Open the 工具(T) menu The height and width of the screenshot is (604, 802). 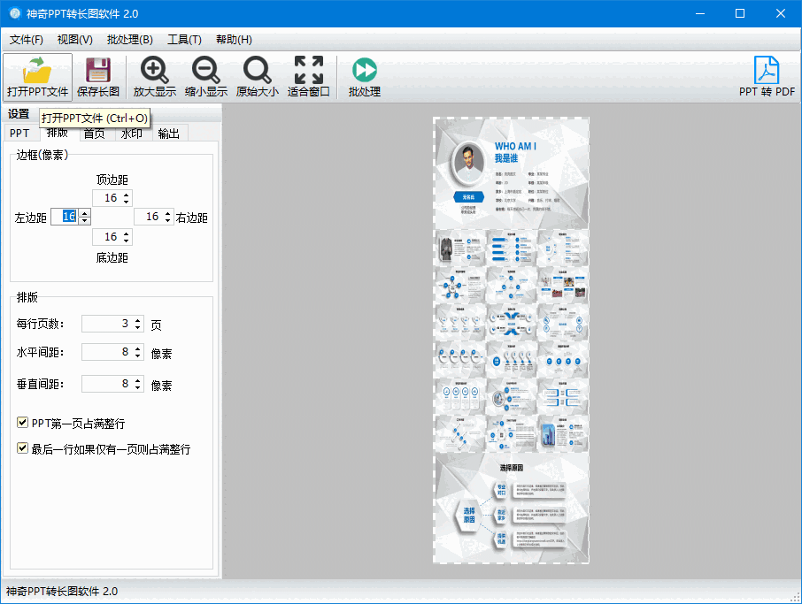click(x=184, y=40)
